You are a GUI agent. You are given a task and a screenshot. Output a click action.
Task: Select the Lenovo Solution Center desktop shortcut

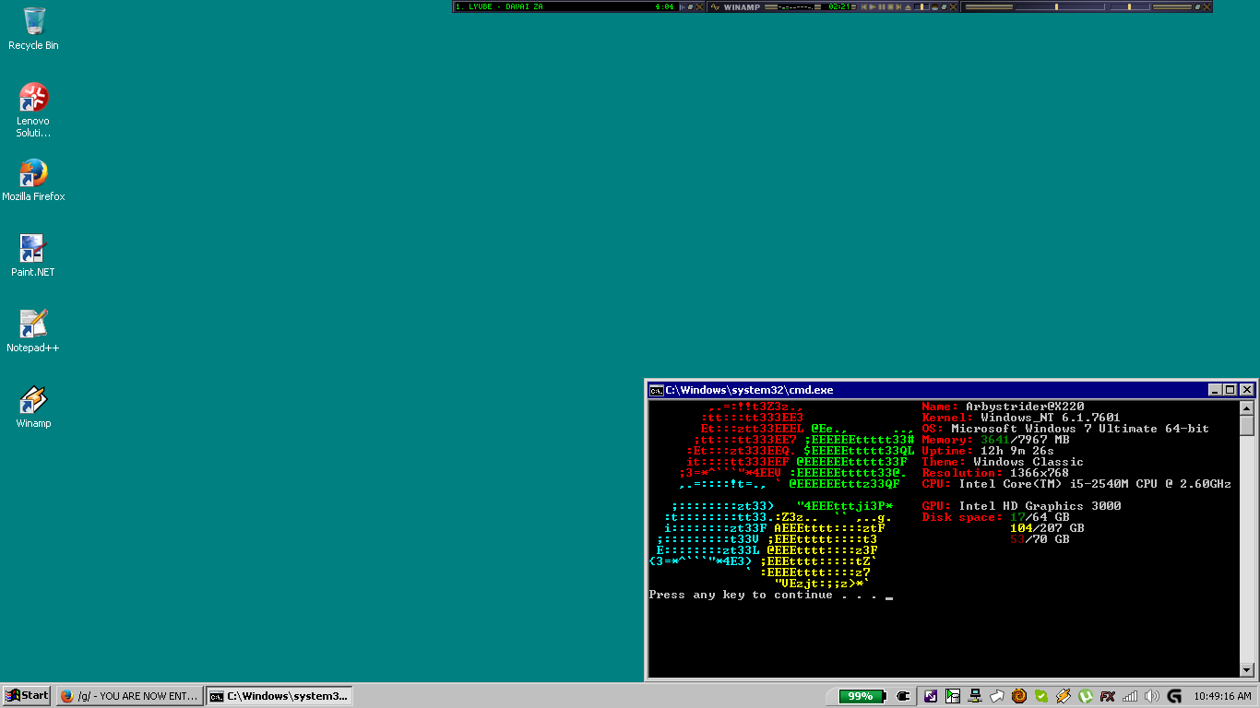click(x=33, y=110)
